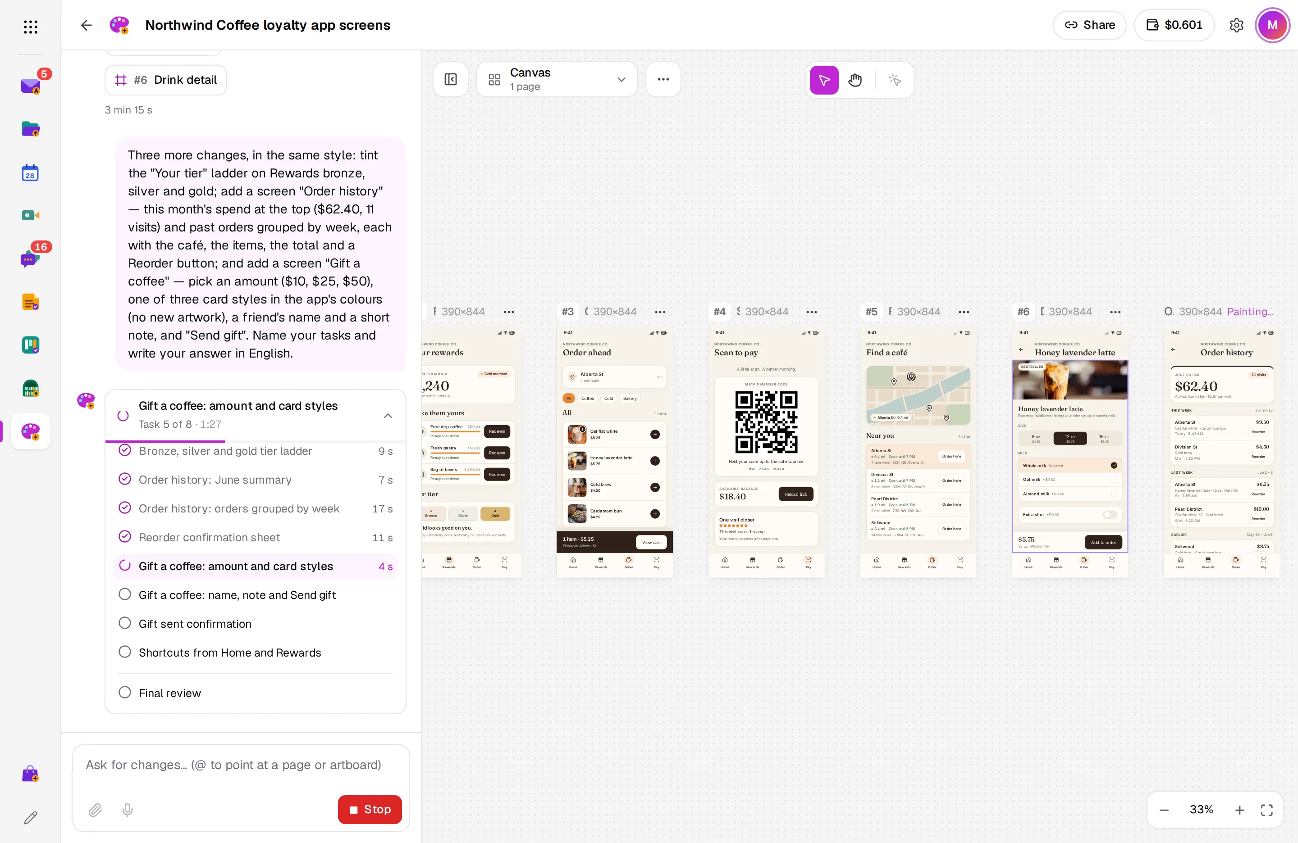Viewport: 1298px width, 843px height.
Task: Click the pencil edit icon in sidebar
Action: pyautogui.click(x=31, y=817)
